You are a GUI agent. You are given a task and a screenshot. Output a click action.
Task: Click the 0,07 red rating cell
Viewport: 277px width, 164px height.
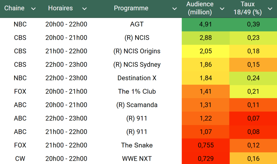click(253, 118)
